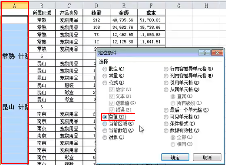Select 最后一个单元格 radio option
The width and height of the screenshot is (226, 165).
(166, 110)
